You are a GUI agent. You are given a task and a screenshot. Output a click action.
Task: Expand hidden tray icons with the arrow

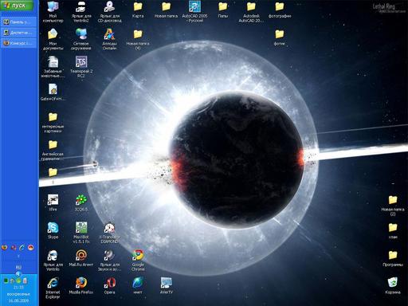click(x=18, y=273)
